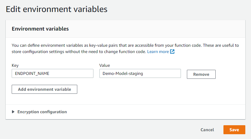Expand the Encryption configuration section label
The image size is (251, 139).
42,112
